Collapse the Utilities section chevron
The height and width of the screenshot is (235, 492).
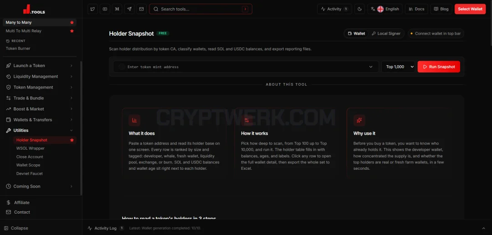(72, 131)
